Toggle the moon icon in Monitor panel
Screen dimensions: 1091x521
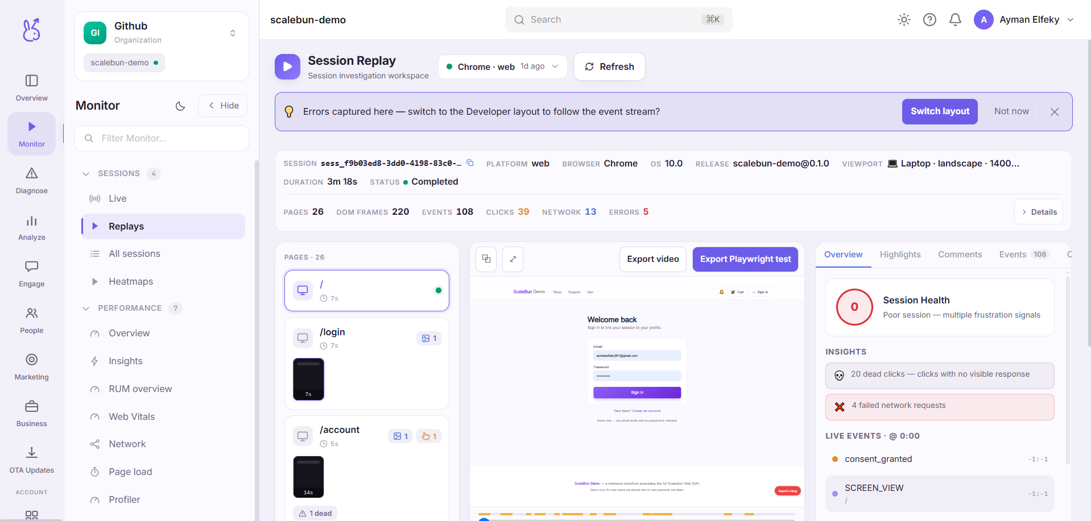coord(180,106)
